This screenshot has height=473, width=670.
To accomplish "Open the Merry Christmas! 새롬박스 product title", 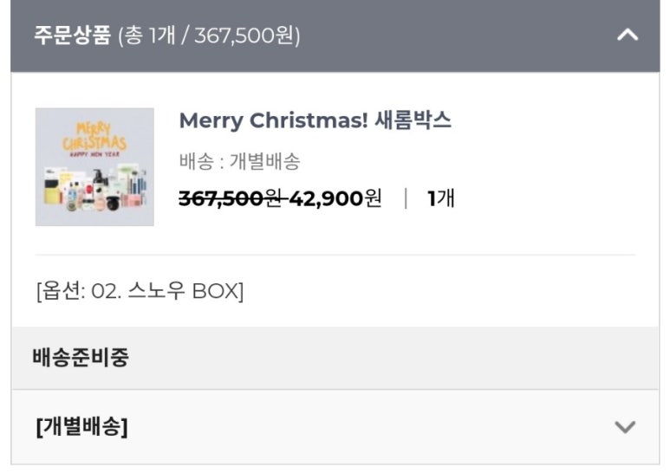I will coord(315,120).
